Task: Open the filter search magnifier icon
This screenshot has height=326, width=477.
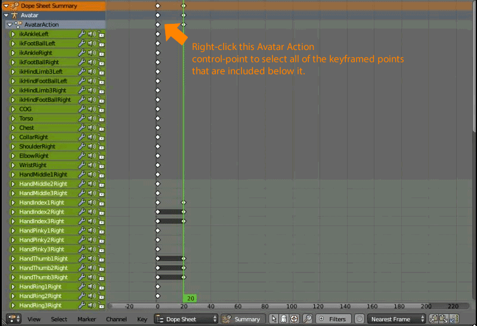Action: click(x=307, y=319)
